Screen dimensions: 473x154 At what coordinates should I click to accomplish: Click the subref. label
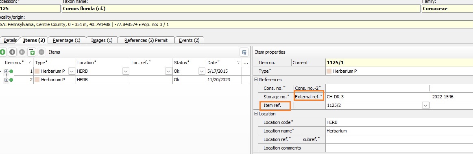click(312, 139)
